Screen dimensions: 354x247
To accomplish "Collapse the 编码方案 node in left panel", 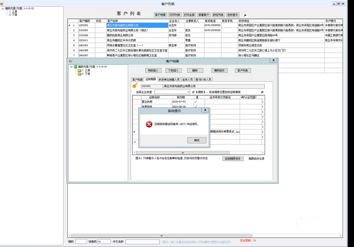I will (3, 9).
